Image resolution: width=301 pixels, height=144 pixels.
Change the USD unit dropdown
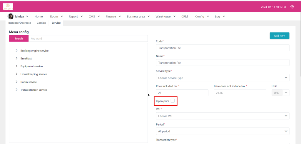point(280,93)
